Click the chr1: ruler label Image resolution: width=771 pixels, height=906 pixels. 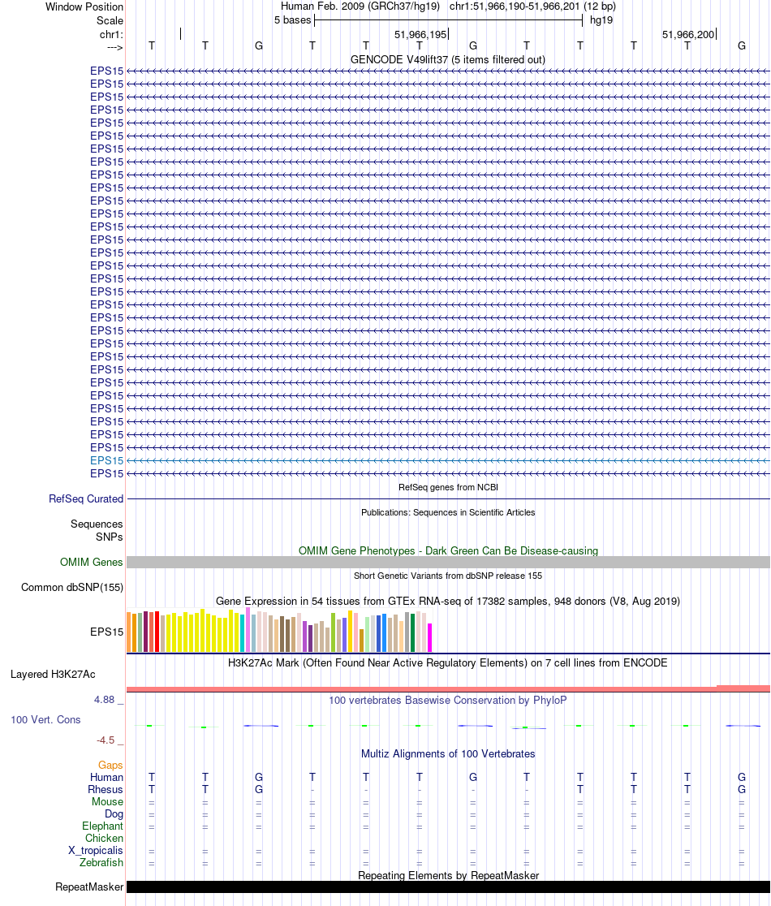coord(111,35)
